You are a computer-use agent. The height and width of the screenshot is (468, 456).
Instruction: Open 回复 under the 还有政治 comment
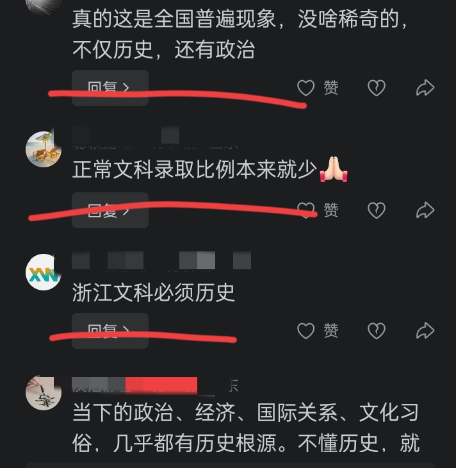110,88
